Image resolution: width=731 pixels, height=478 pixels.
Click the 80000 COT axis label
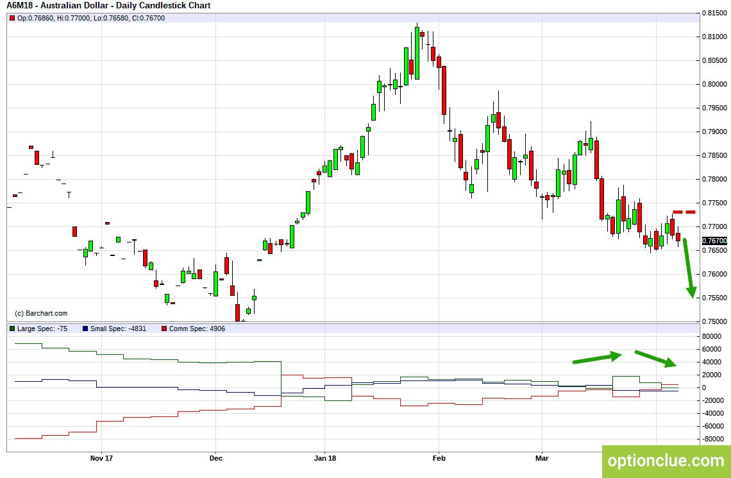click(713, 337)
